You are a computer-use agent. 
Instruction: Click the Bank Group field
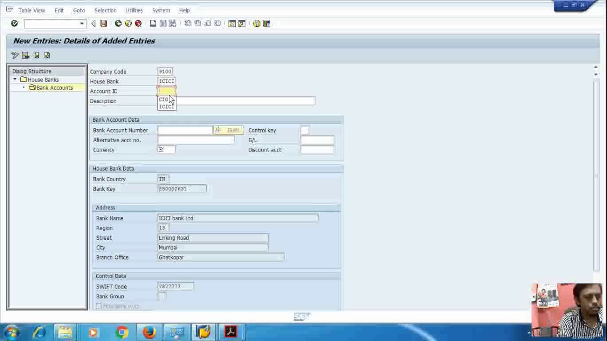162,296
